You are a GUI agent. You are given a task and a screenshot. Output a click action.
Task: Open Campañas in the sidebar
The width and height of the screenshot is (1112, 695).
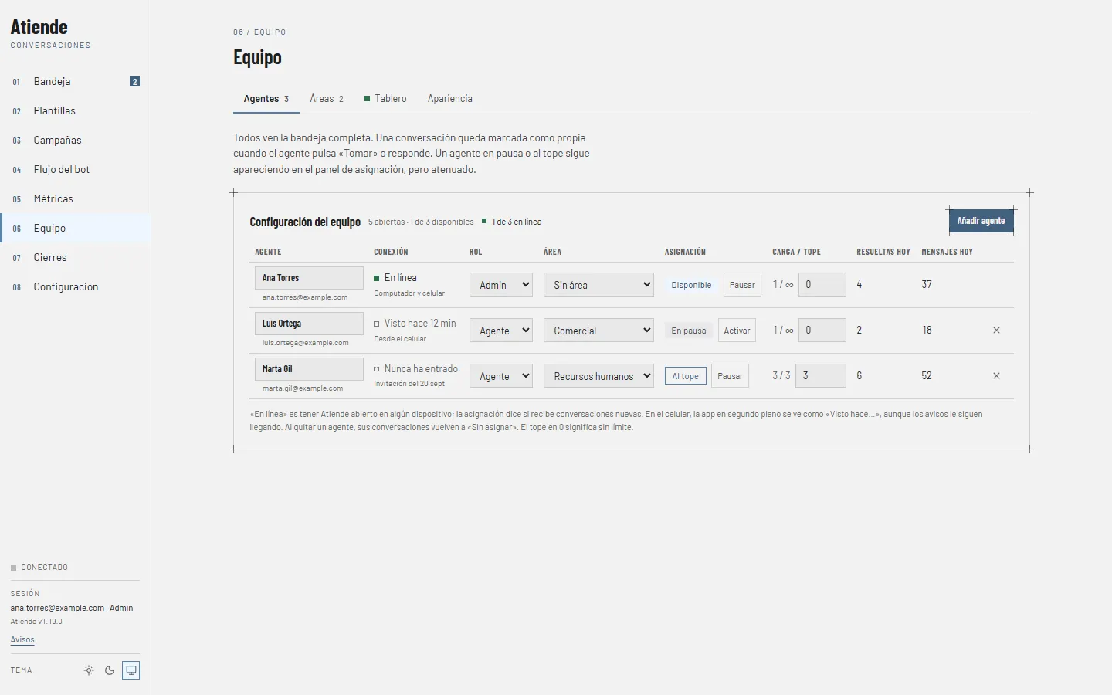click(75, 140)
